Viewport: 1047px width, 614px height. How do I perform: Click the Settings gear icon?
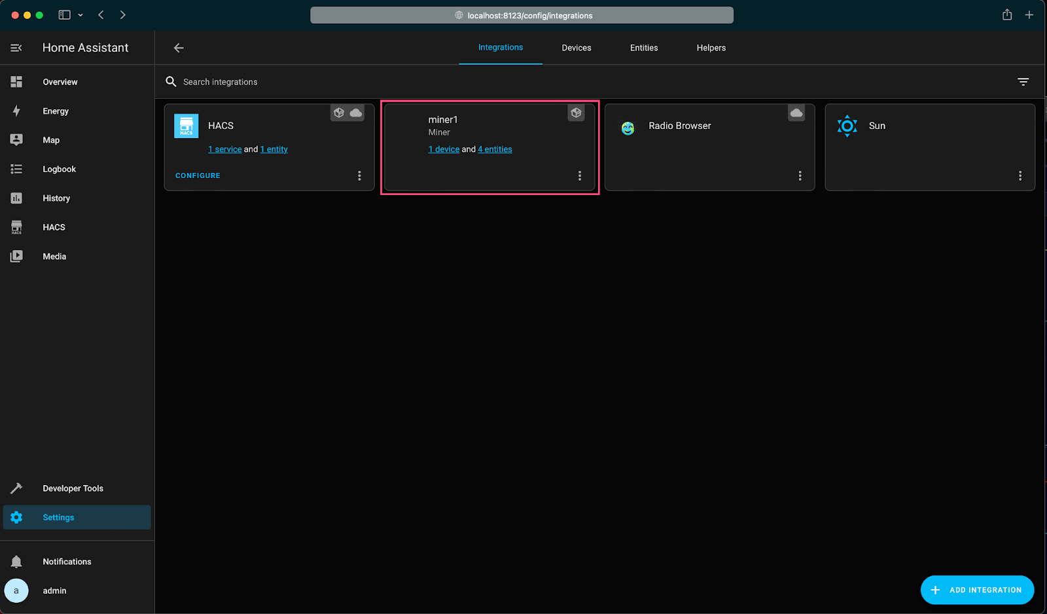click(x=16, y=517)
